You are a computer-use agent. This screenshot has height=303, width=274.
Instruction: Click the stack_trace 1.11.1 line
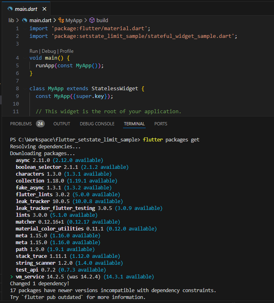(x=68, y=256)
